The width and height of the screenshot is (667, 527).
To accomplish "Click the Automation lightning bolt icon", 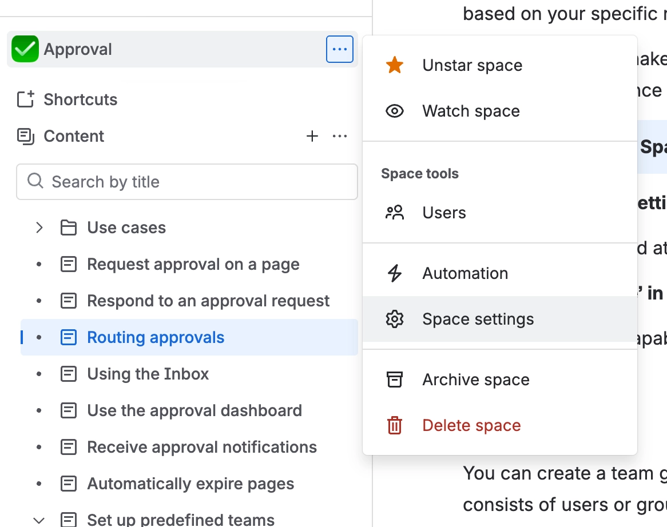I will click(x=395, y=273).
